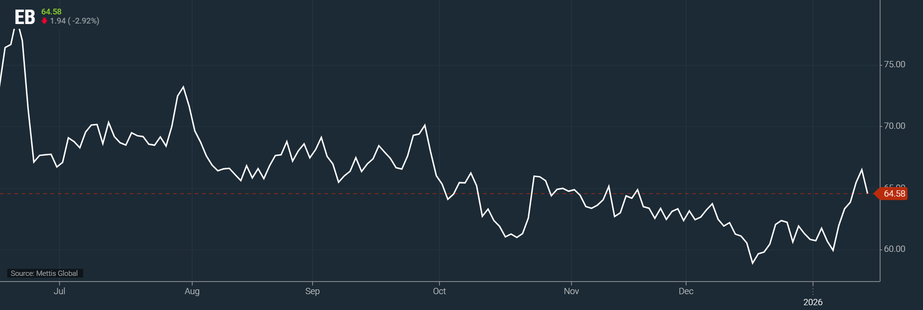Click the red down arrow change indicator
923x310 pixels.
click(44, 21)
